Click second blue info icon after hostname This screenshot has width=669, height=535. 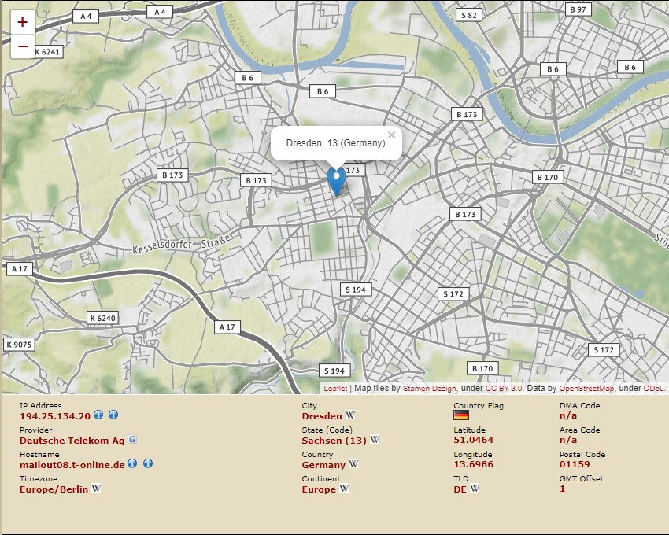coord(147,464)
